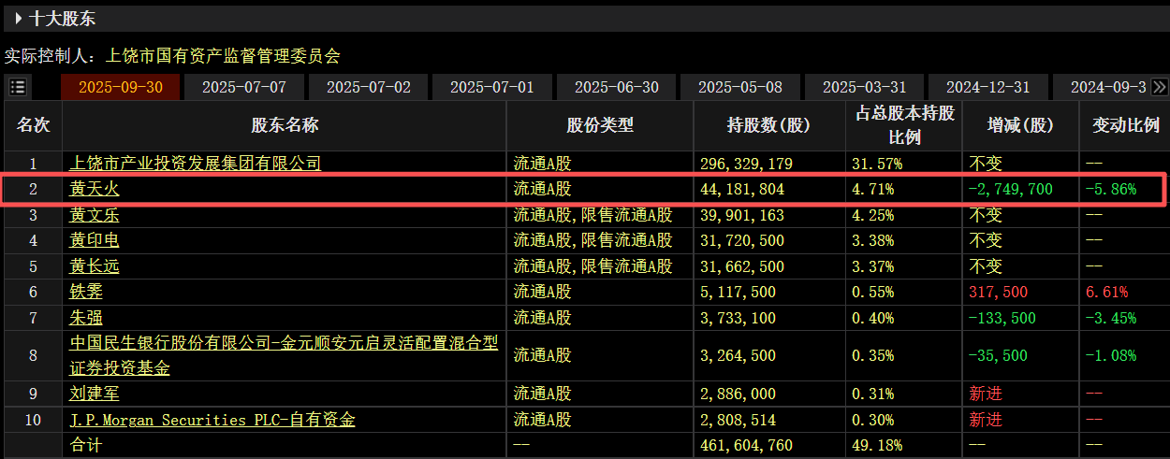Open shareholder link 铁雾
Image resolution: width=1170 pixels, height=459 pixels.
tap(86, 292)
